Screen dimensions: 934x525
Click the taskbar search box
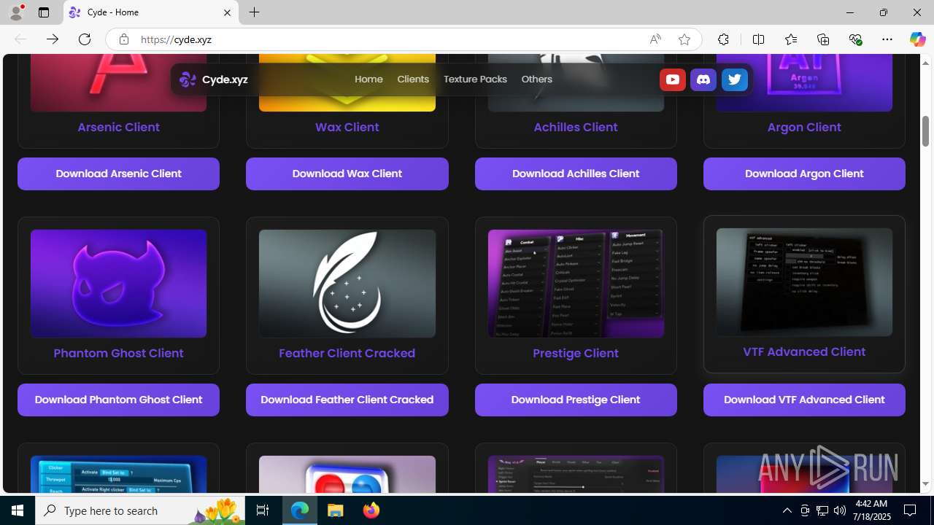[140, 510]
